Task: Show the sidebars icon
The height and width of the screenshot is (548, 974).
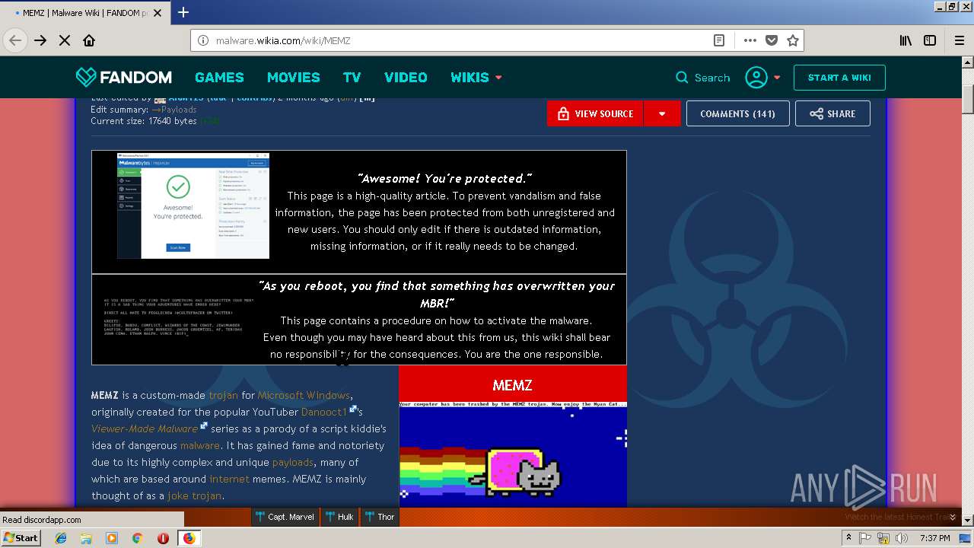Action: (930, 40)
